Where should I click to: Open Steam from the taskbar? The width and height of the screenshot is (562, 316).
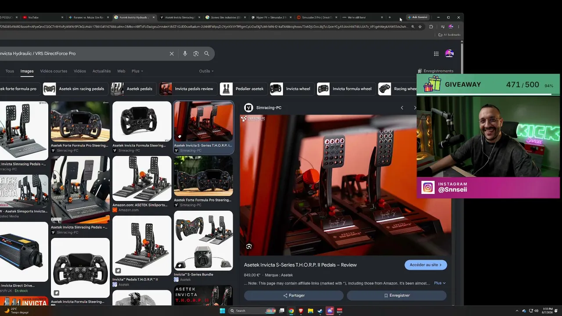tap(320, 311)
